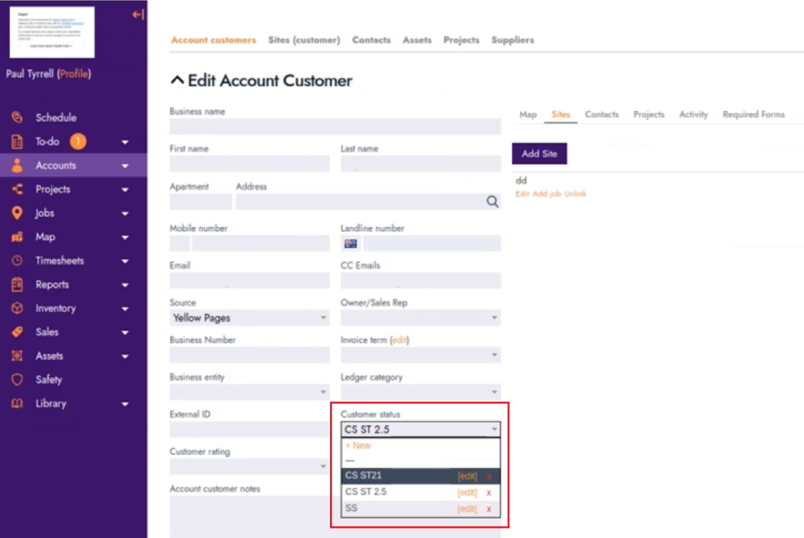Delete the CS ST21 status with x
The height and width of the screenshot is (538, 804).
point(489,477)
